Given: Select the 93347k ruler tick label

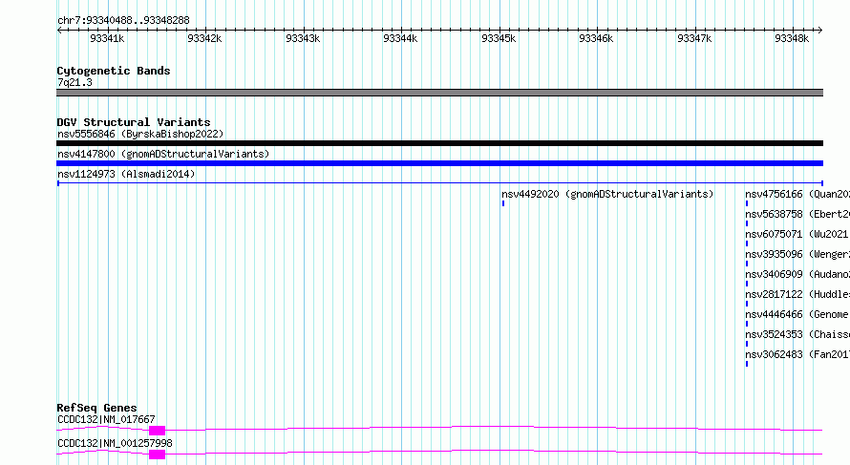Looking at the screenshot, I should tap(694, 38).
